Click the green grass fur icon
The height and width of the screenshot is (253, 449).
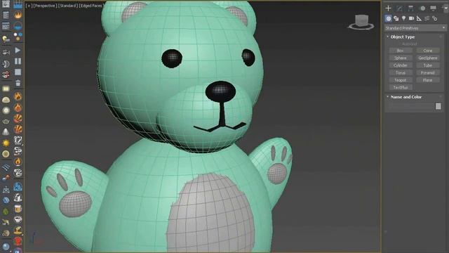tap(6, 212)
